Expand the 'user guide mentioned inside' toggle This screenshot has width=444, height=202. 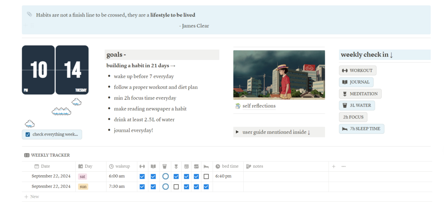pos(237,132)
